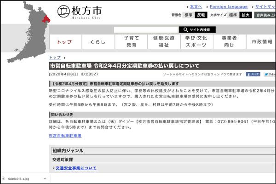The width and height of the screenshot is (276, 184).
Task: Open the Foreign language link
Action: pos(228,6)
